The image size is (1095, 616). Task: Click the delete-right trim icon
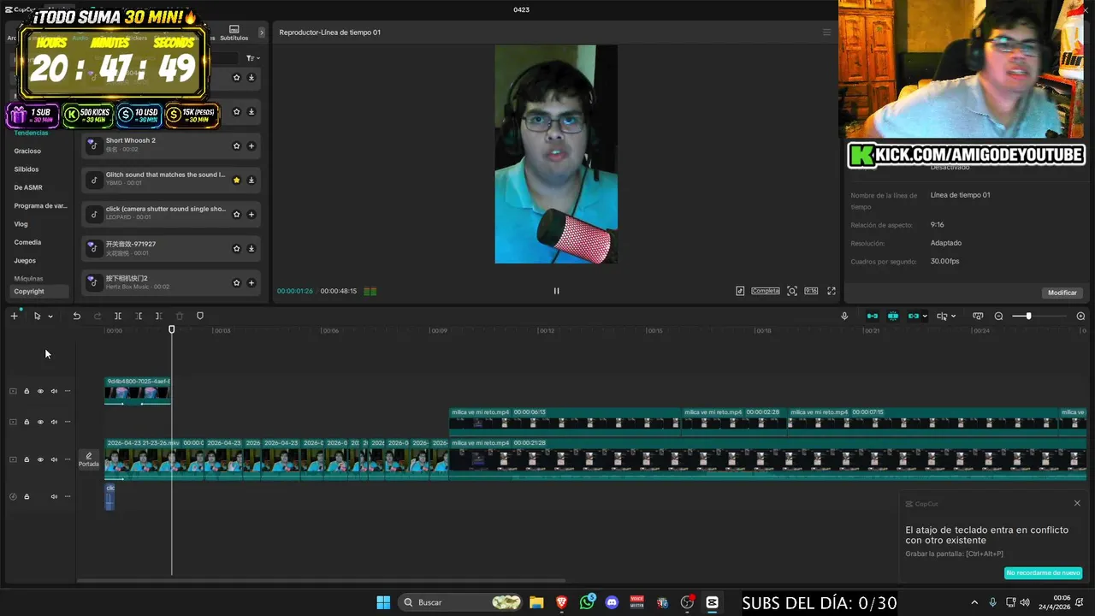pyautogui.click(x=159, y=316)
